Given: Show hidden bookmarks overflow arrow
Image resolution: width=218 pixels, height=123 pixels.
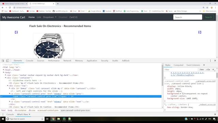Looking at the screenshot, I should (200, 11).
